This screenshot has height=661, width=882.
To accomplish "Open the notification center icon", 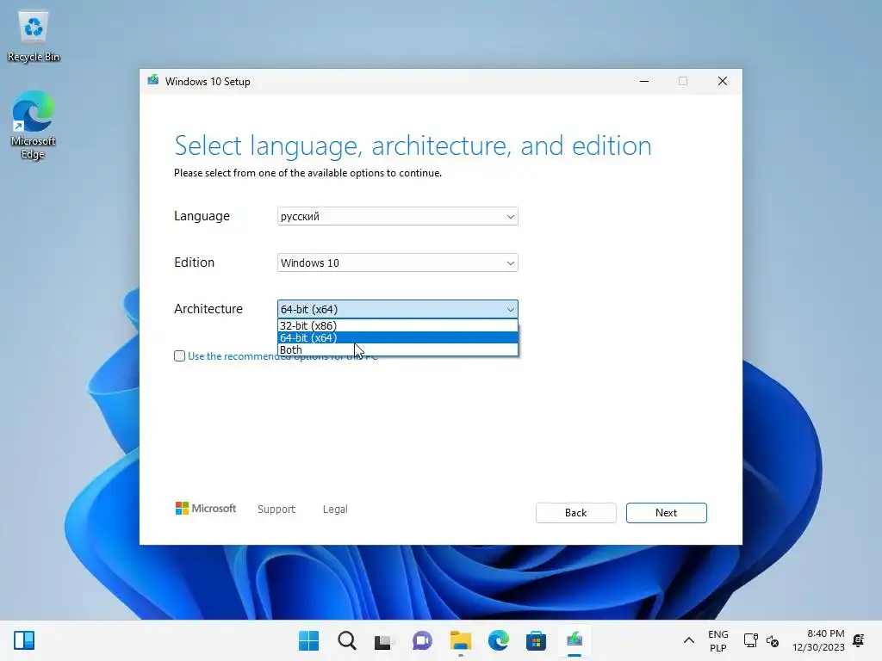I will [859, 640].
